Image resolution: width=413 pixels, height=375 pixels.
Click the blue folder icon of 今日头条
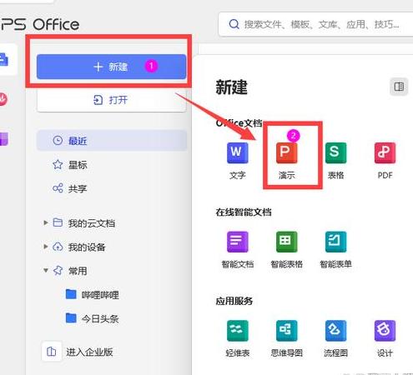click(x=71, y=318)
